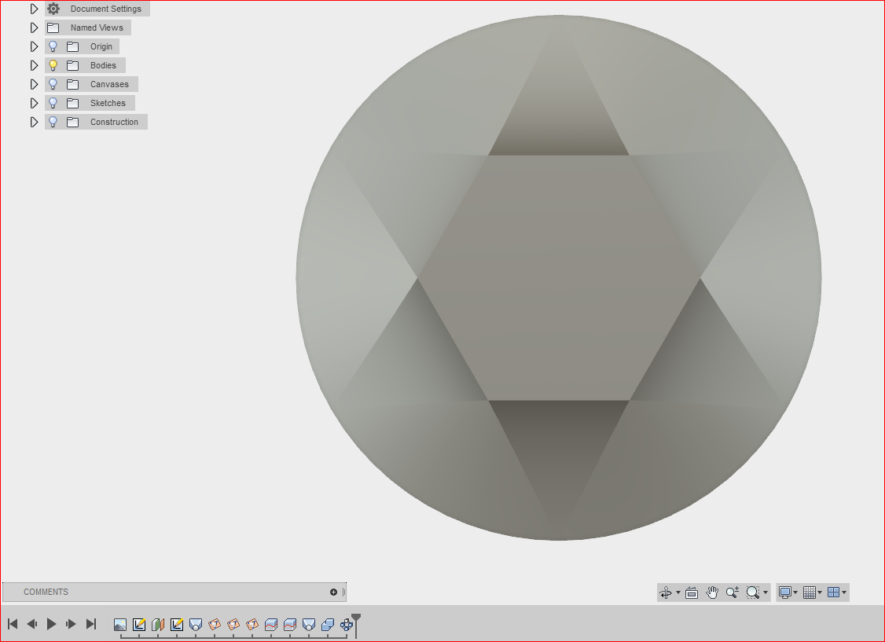Expand the Canvases folder

click(x=34, y=84)
